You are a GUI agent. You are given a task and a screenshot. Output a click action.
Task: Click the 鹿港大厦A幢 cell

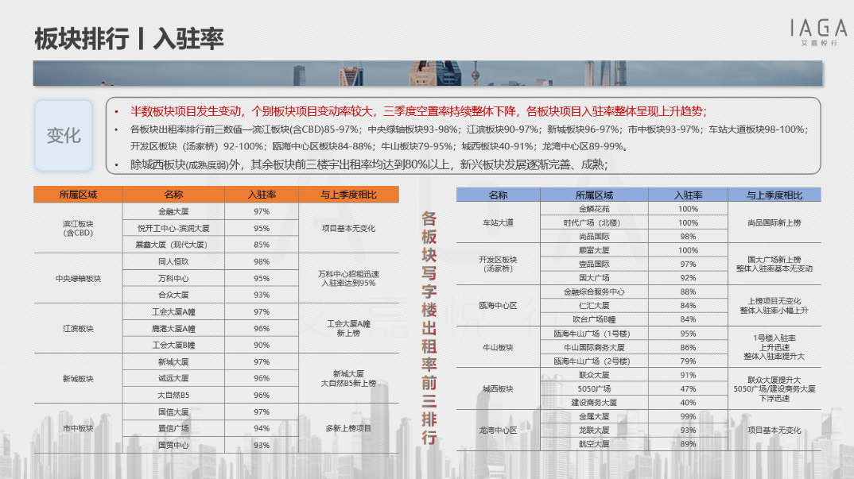[173, 328]
